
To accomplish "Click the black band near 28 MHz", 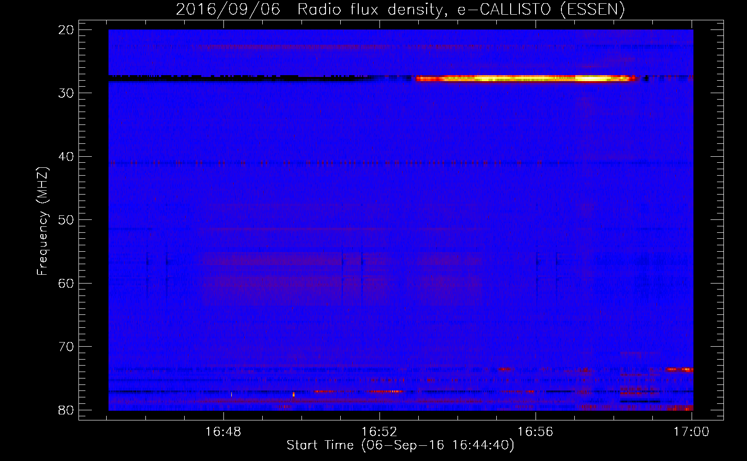I will point(240,78).
